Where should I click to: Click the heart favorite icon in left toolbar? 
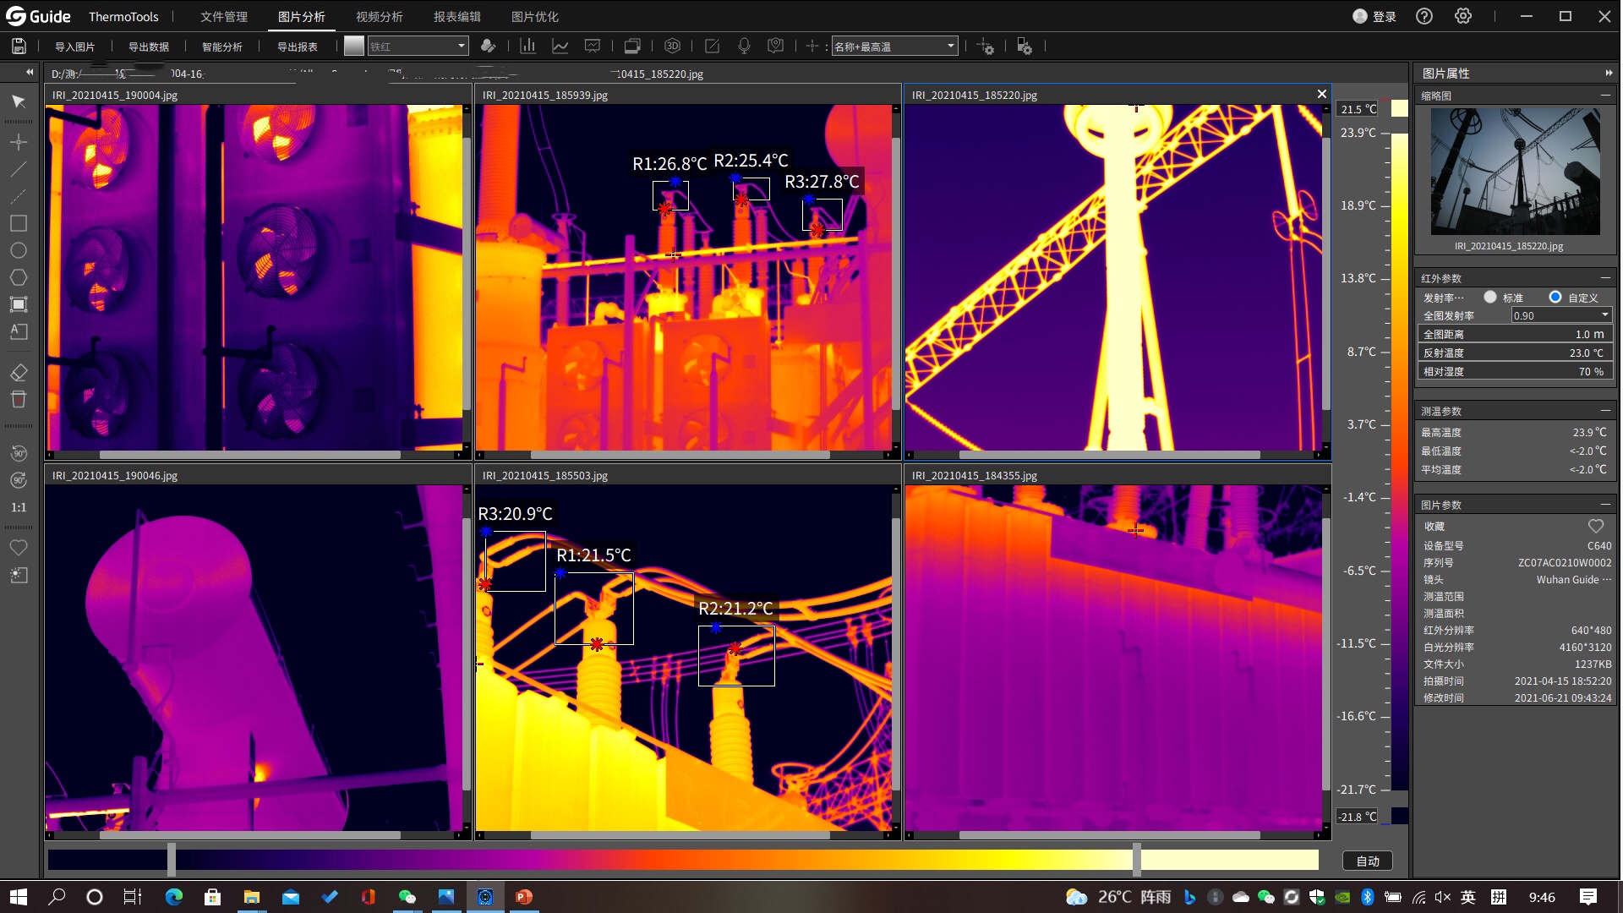19,548
